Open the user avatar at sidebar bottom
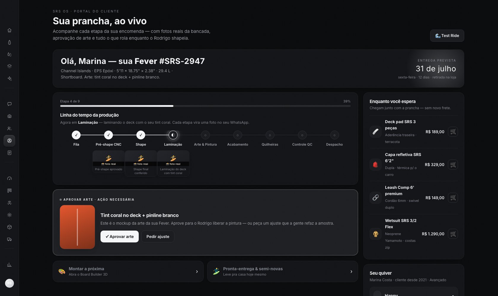This screenshot has height=296, width=498. pyautogui.click(x=9, y=283)
